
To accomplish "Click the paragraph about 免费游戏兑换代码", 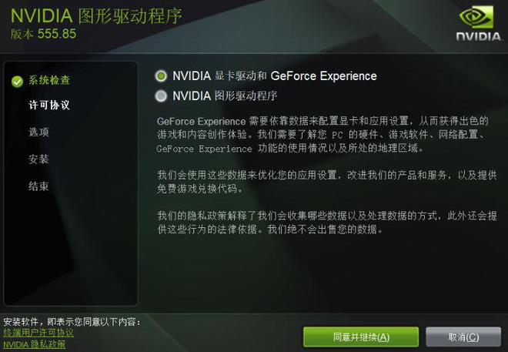I will [326, 182].
